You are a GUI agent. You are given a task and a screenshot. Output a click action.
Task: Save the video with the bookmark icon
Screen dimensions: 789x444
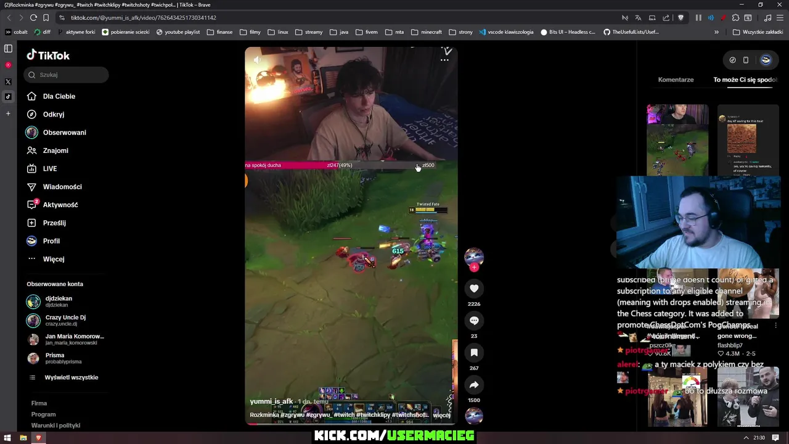coord(474,352)
